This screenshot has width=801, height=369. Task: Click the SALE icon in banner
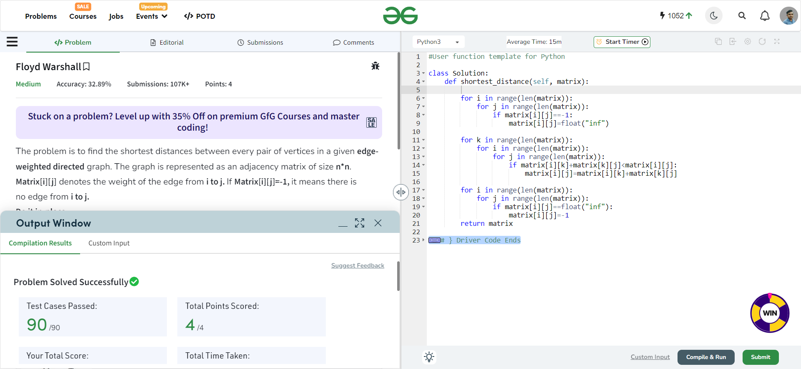coord(371,122)
